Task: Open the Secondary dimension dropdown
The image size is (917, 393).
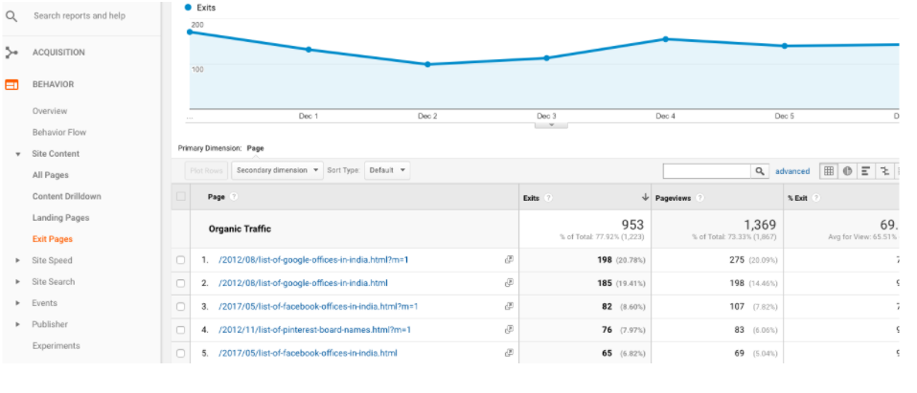Action: coord(278,170)
